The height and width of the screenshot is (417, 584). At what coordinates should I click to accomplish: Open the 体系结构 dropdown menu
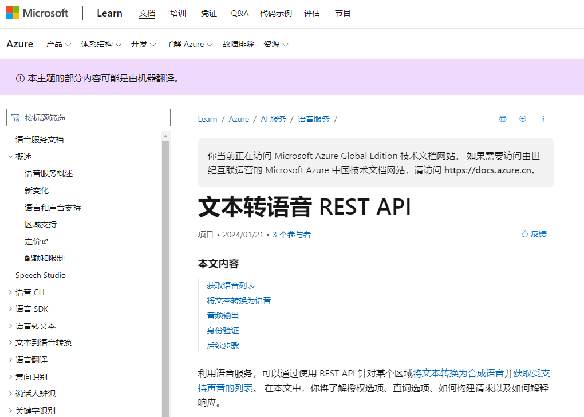click(101, 44)
